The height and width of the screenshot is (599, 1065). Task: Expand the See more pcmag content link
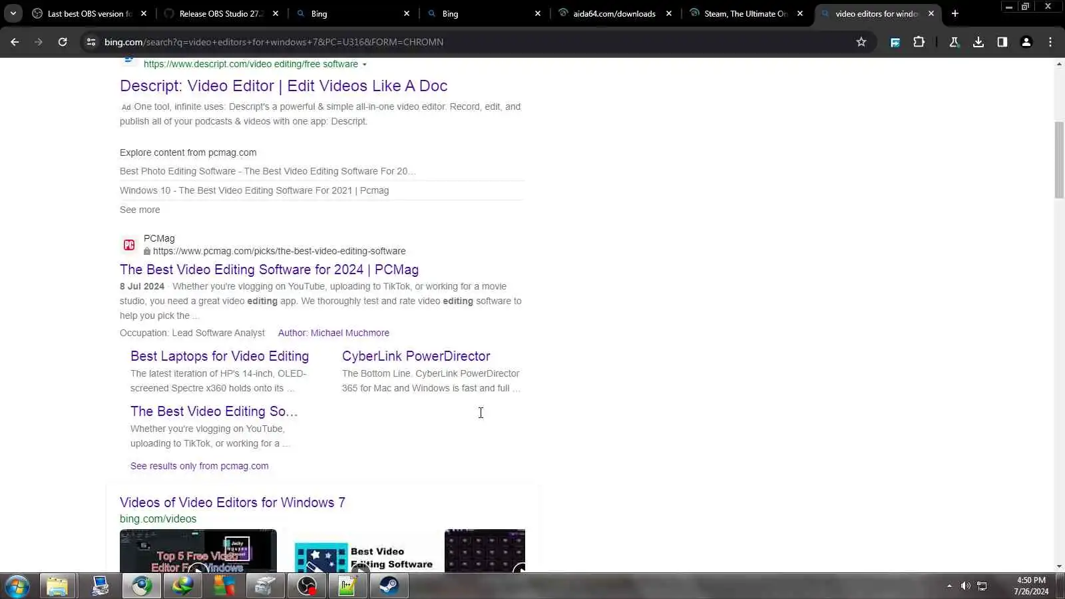(x=140, y=210)
